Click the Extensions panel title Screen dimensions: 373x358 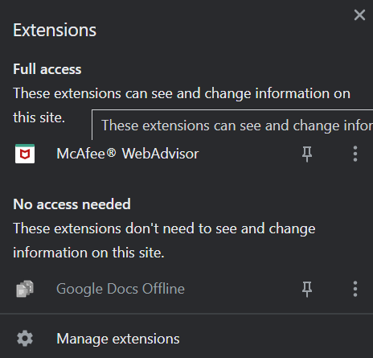pyautogui.click(x=55, y=30)
